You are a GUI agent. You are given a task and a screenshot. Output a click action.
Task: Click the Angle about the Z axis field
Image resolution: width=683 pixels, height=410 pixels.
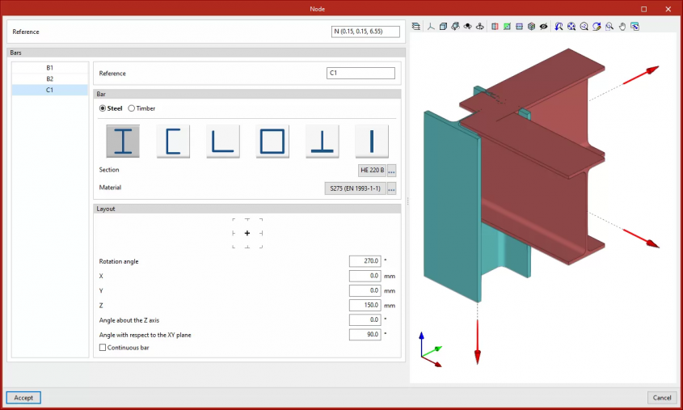tap(365, 319)
